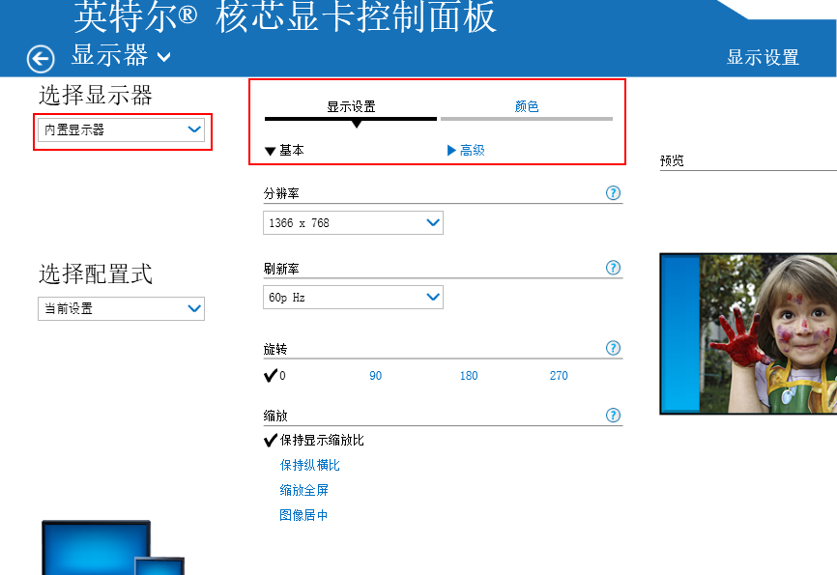Screen dimensions: 837x575
Task: Open help for 刷新率 section
Action: (613, 268)
